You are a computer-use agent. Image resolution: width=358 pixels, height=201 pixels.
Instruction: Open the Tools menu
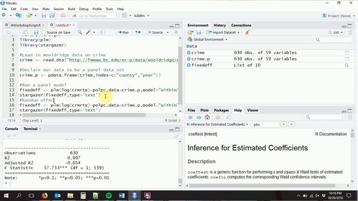[109, 9]
